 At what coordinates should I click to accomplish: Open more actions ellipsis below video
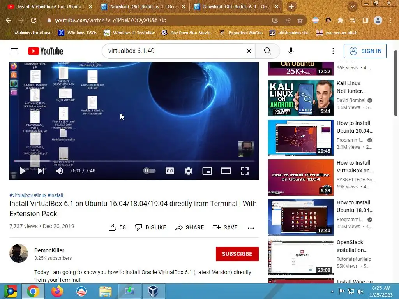point(251,228)
